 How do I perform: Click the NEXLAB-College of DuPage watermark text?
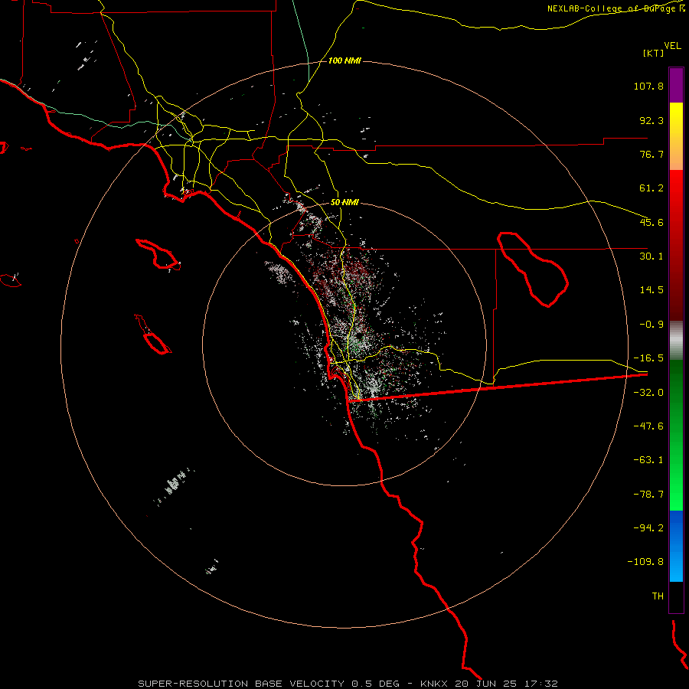pyautogui.click(x=616, y=8)
